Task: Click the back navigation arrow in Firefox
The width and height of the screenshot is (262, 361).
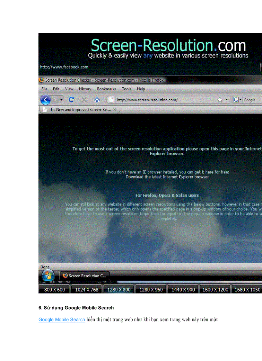Action: (x=45, y=100)
